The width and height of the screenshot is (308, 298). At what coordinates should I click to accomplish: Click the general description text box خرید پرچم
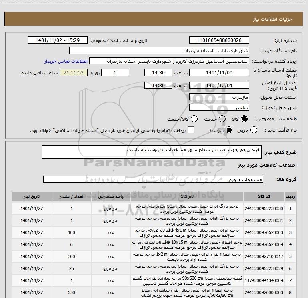(152, 152)
